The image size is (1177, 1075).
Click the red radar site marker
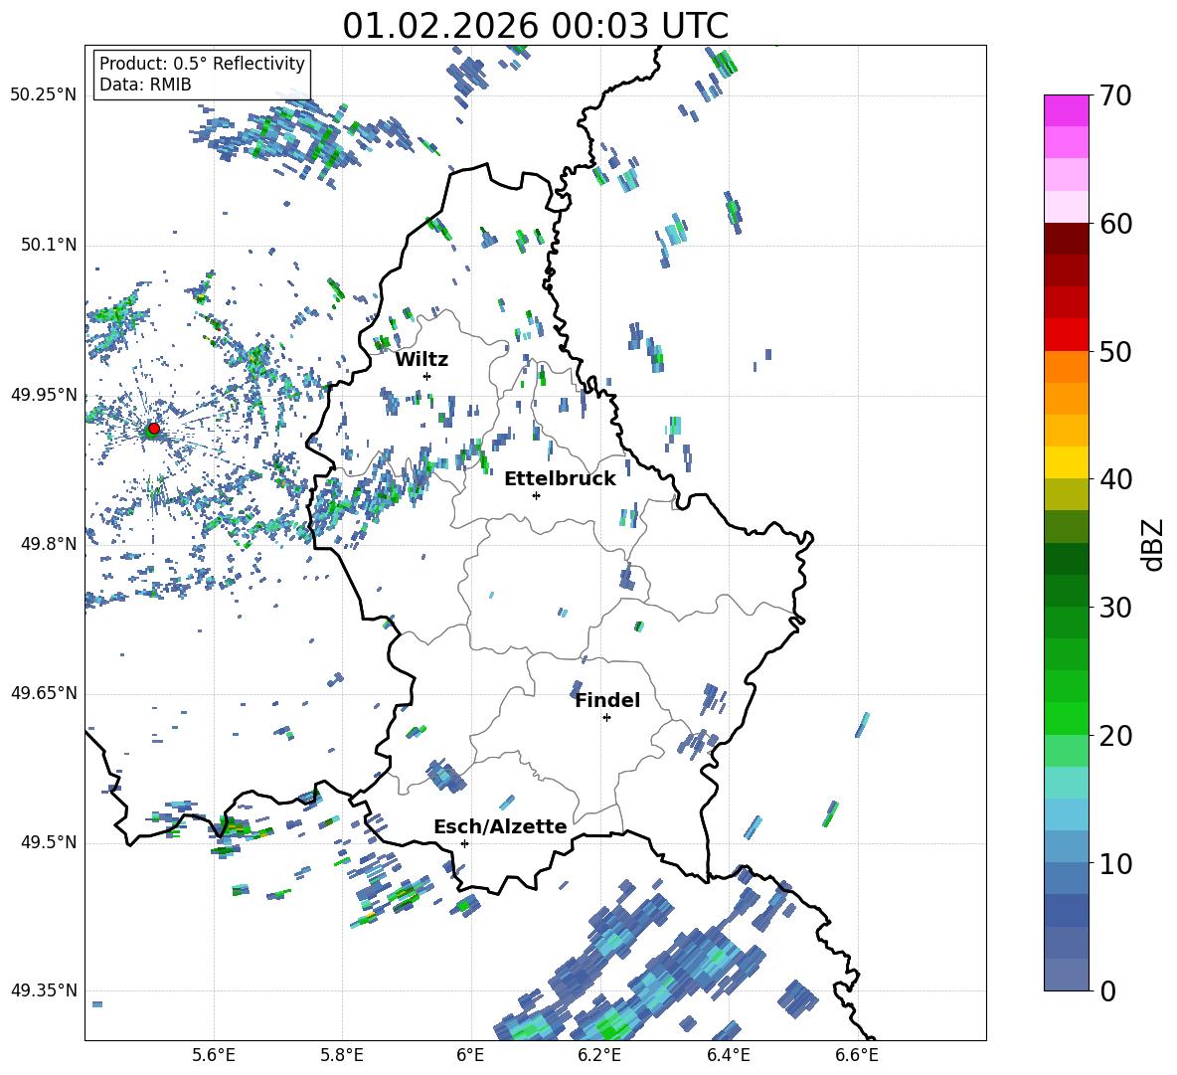click(154, 428)
